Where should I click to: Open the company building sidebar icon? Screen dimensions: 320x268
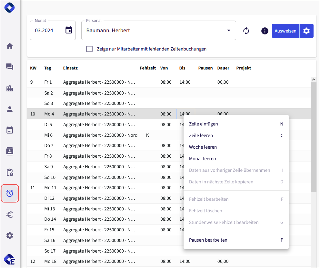pyautogui.click(x=10, y=88)
